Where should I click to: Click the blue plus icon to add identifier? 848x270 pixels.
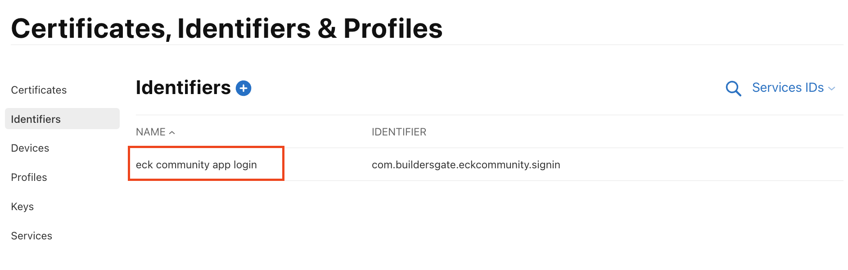tap(243, 88)
